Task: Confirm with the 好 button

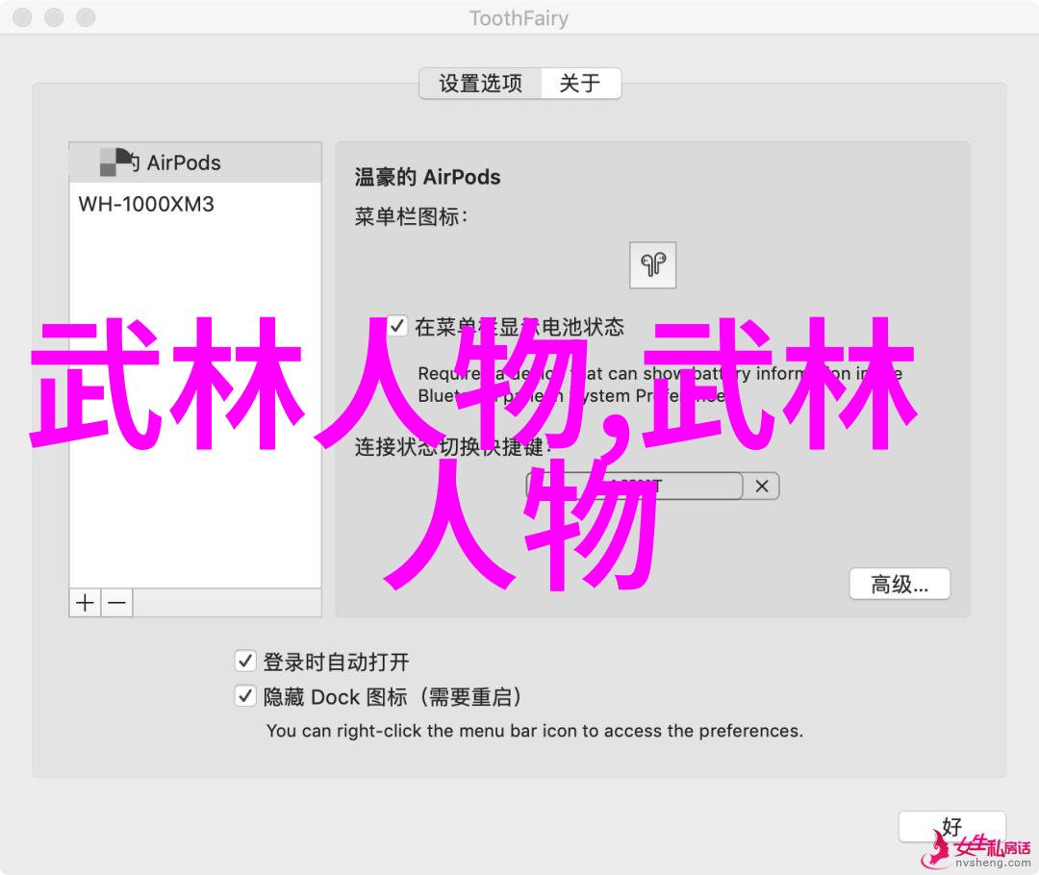Action: click(951, 827)
